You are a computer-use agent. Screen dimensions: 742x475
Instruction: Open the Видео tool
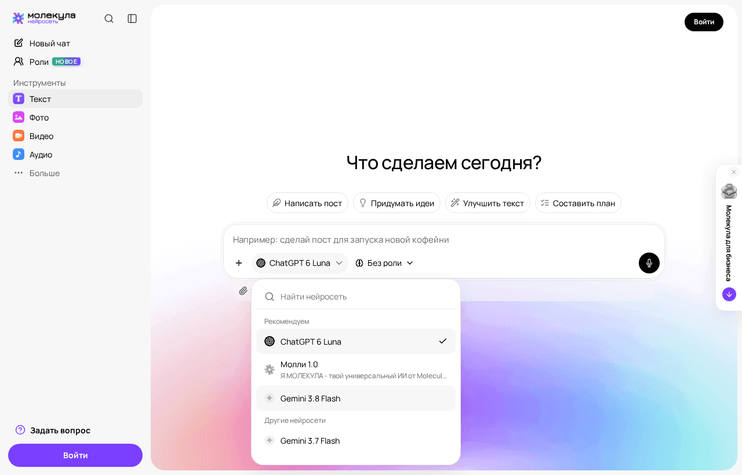(75, 136)
